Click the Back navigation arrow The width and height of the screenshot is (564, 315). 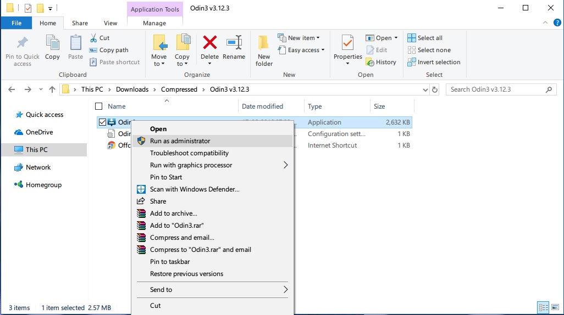pos(12,89)
